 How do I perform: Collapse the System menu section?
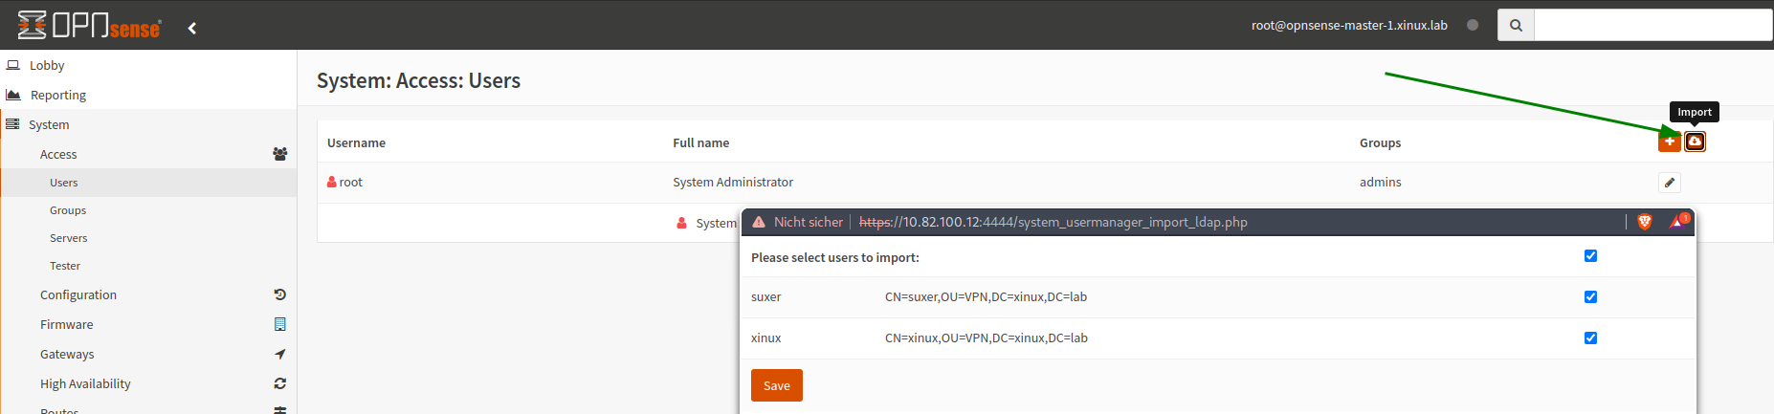coord(49,125)
